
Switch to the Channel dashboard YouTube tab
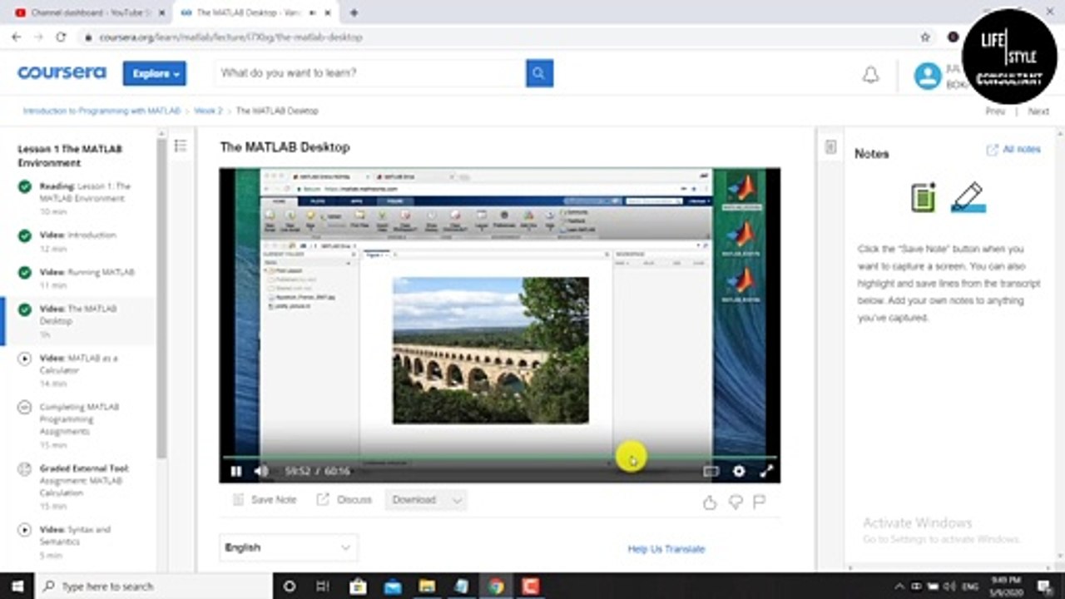click(x=91, y=12)
